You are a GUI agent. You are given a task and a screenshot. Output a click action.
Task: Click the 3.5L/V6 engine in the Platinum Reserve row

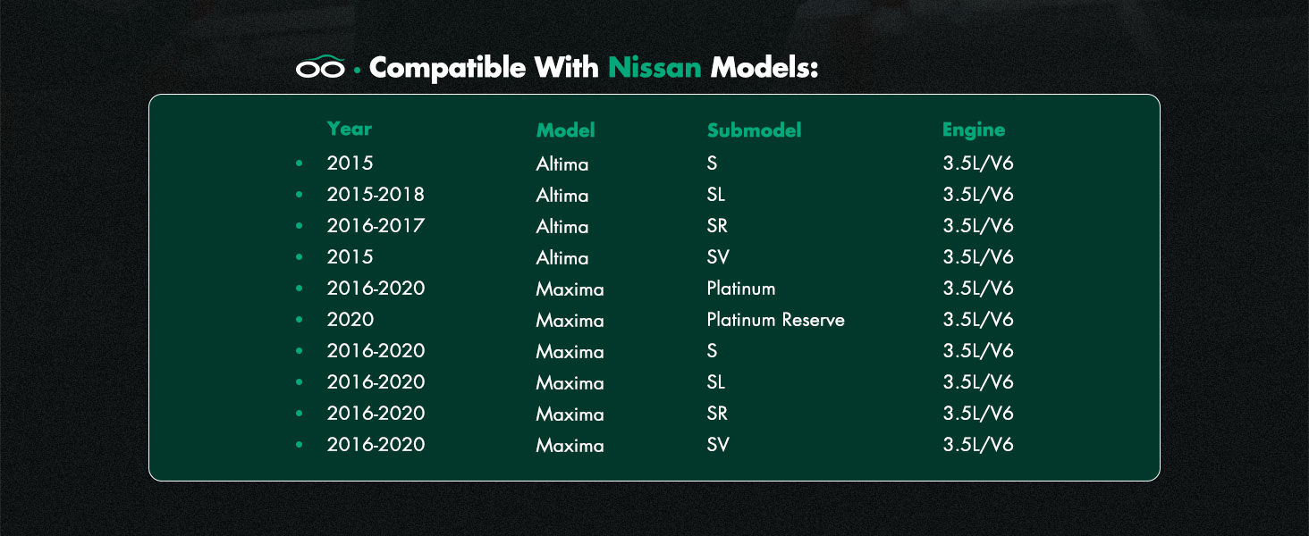(x=978, y=320)
